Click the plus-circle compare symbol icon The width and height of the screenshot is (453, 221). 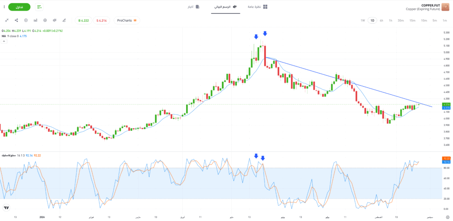point(26,20)
